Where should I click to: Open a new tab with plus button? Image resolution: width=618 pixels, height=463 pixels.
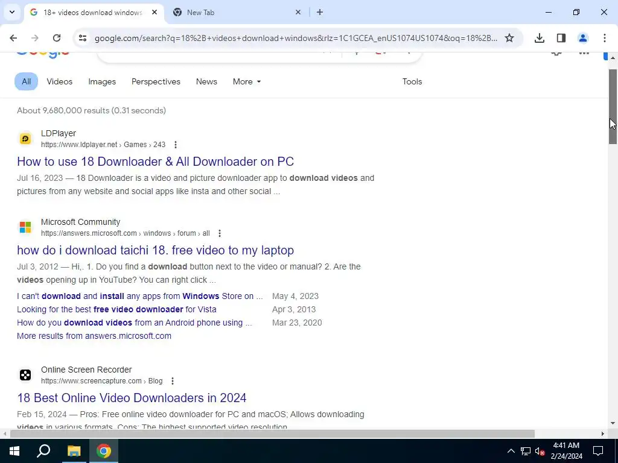(x=320, y=12)
